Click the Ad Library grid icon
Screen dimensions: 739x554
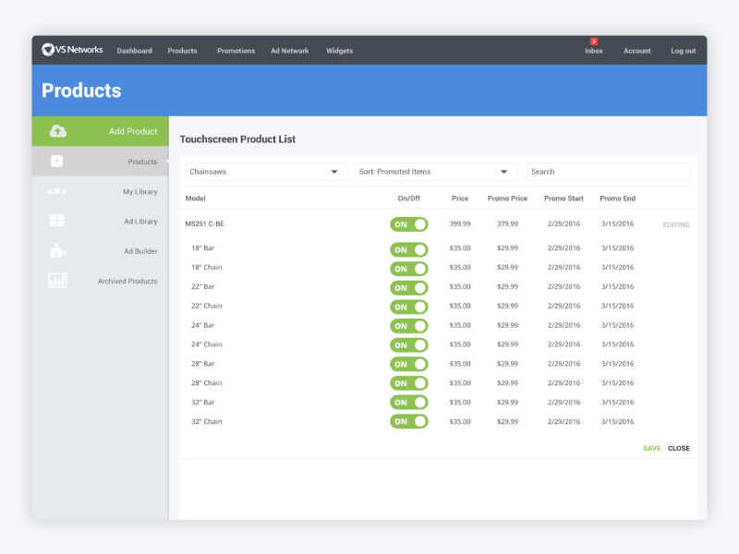57,221
